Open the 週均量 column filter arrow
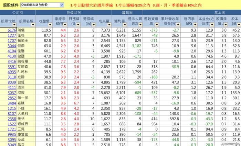The image size is (241, 146). tap(125, 25)
